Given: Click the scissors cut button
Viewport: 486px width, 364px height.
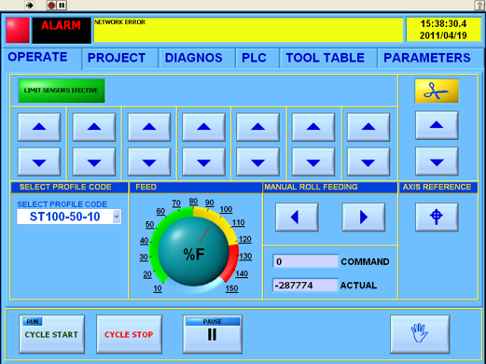Looking at the screenshot, I should (437, 91).
